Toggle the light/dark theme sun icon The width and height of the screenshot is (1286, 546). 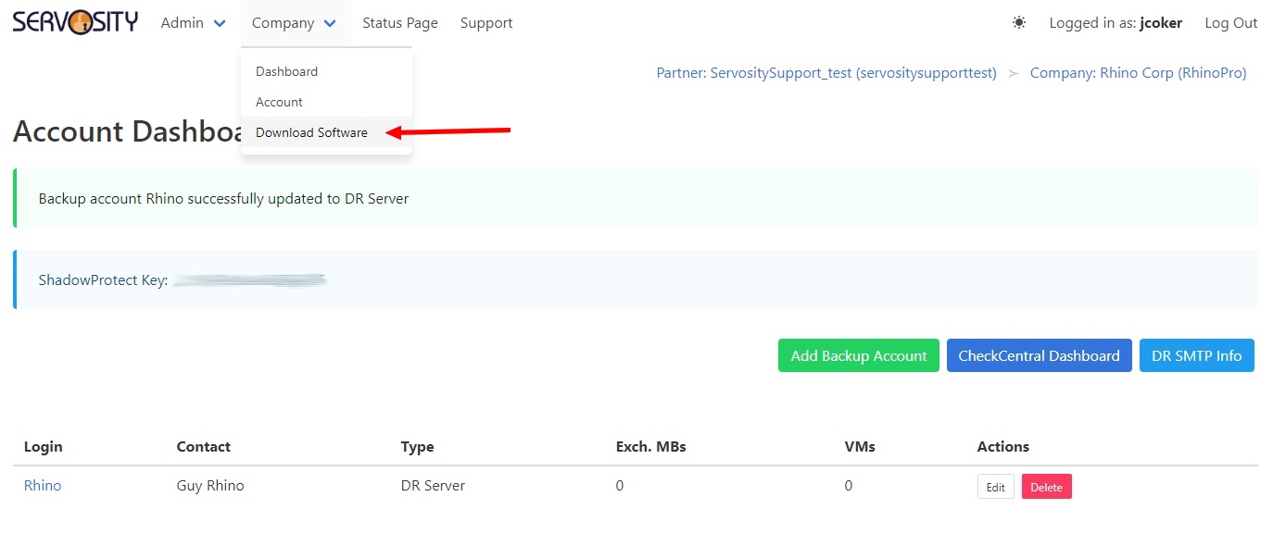point(1018,21)
